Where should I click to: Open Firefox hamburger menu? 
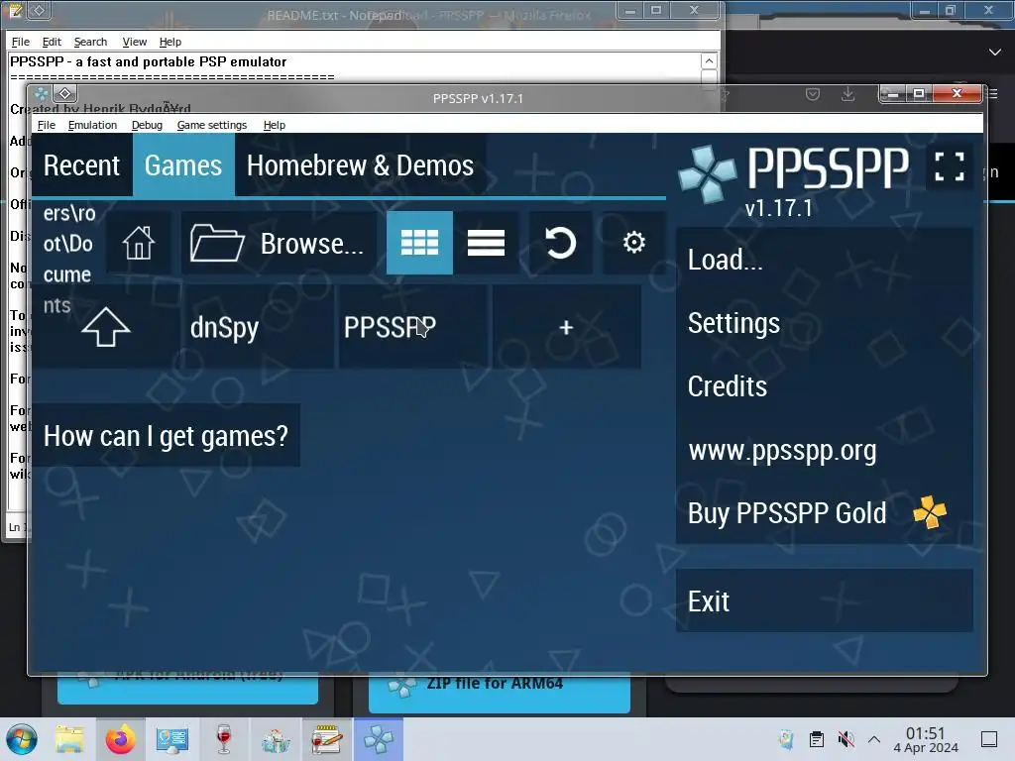[994, 94]
